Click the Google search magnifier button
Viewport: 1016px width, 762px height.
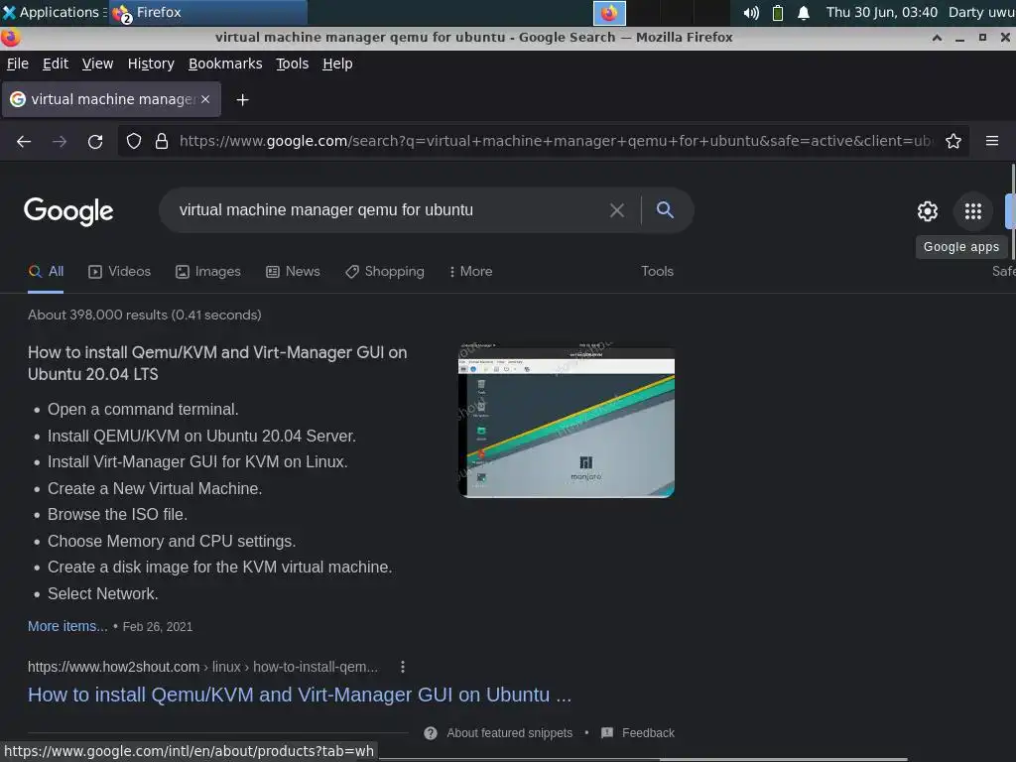pyautogui.click(x=665, y=210)
